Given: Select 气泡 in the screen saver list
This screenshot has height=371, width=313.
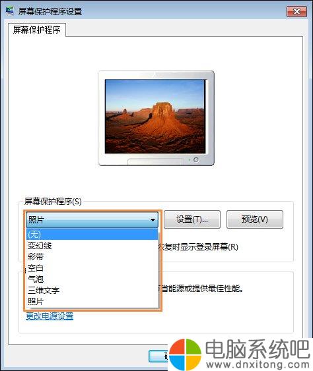Looking at the screenshot, I should 92,279.
